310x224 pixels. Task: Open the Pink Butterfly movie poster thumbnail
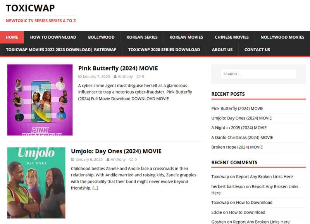[x=40, y=100]
